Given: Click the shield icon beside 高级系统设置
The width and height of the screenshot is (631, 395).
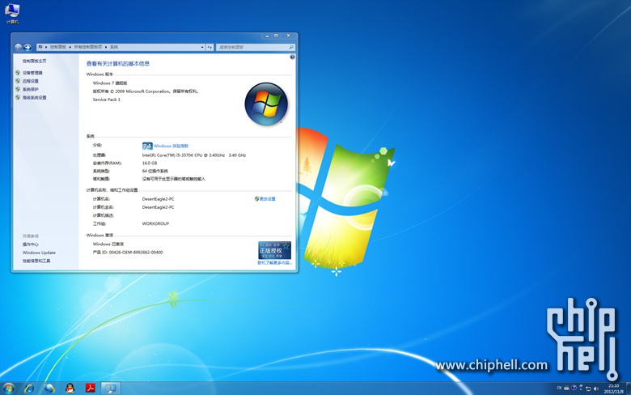Looking at the screenshot, I should (x=18, y=97).
